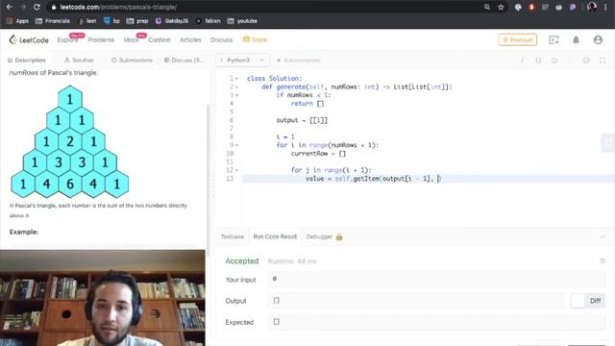Screen dimensions: 615x346
Task: Toggle the Diff switch
Action: [x=587, y=301]
